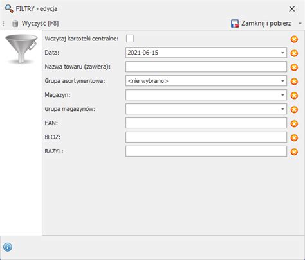Click the toolbar grip handle dots
Viewport: 305px width, 260px height.
coord(3,23)
